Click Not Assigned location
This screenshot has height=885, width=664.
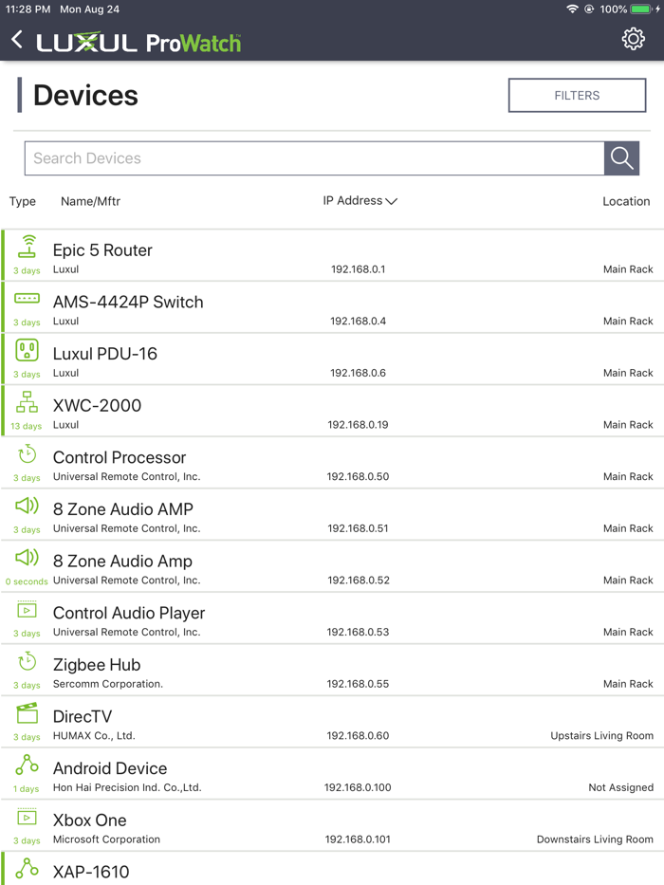point(621,788)
